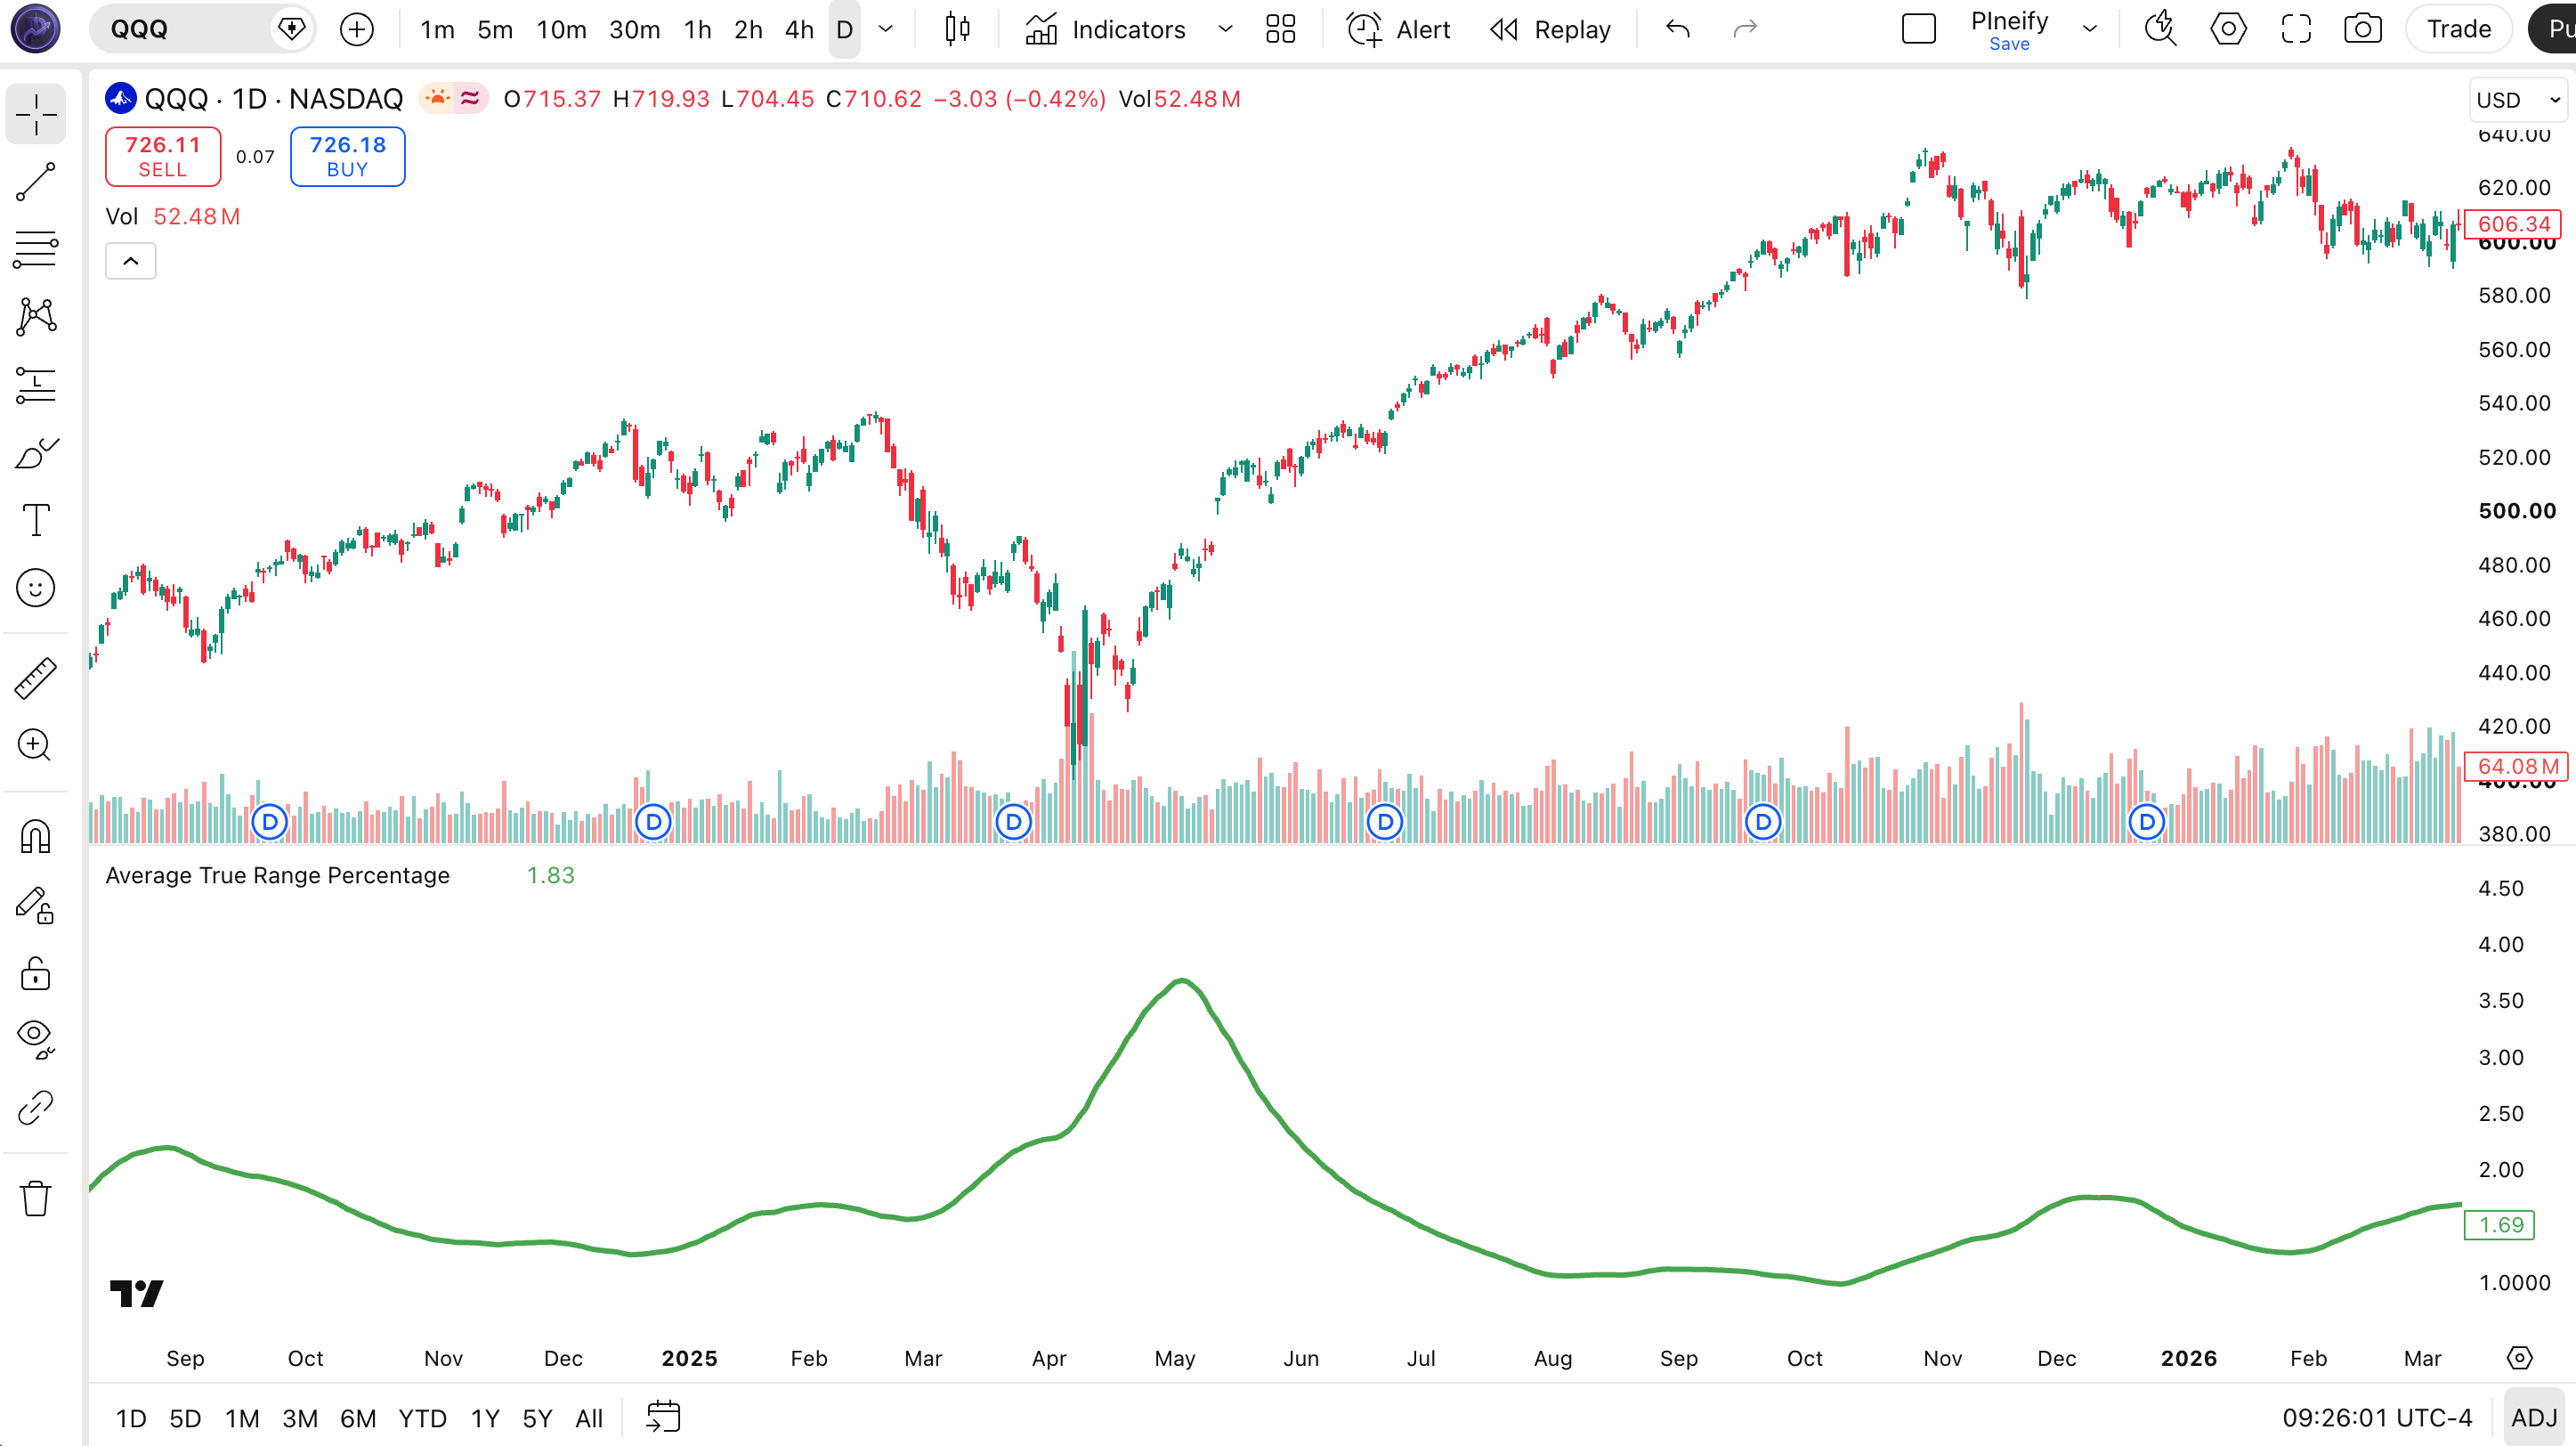Click the dividend marker near April 2025

[x=1013, y=822]
